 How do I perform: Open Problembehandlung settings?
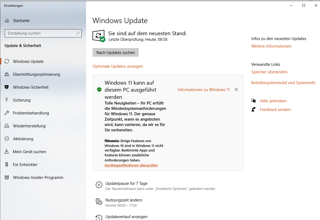coord(31,113)
